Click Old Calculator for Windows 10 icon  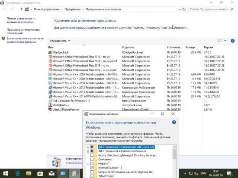pos(50,101)
